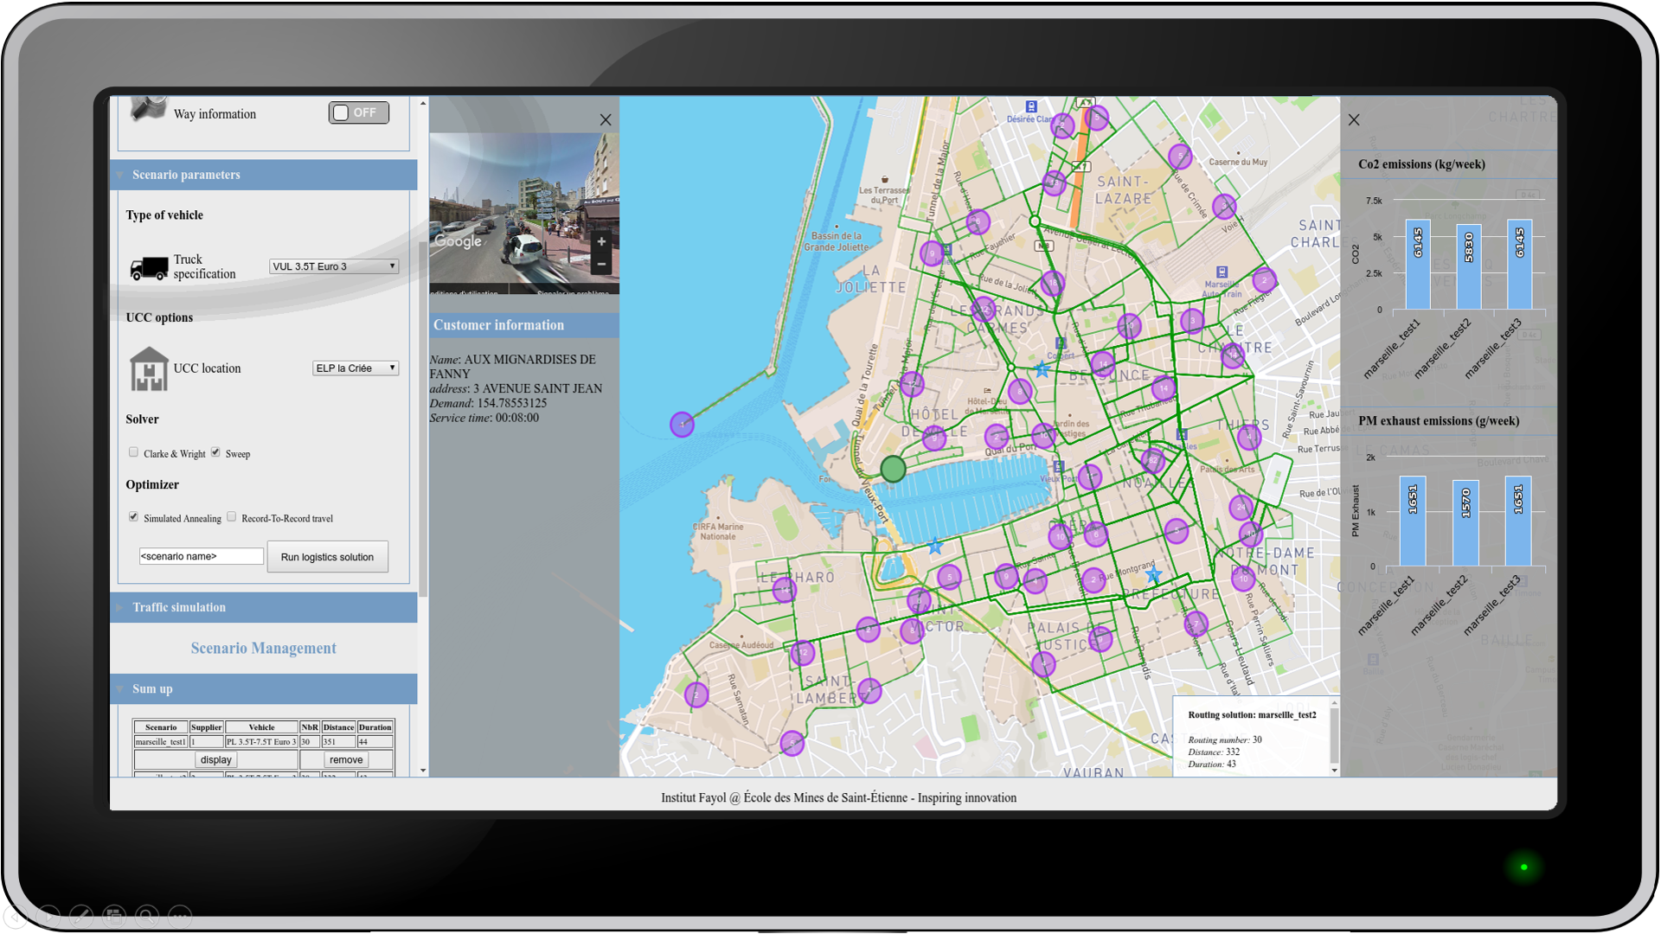The image size is (1661, 934).
Task: Click the truck specification icon
Action: (x=149, y=268)
